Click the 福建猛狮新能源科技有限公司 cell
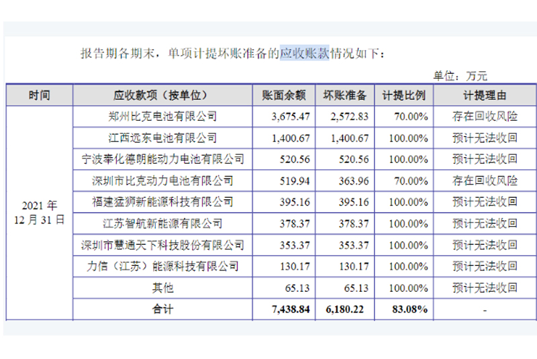 (x=162, y=201)
